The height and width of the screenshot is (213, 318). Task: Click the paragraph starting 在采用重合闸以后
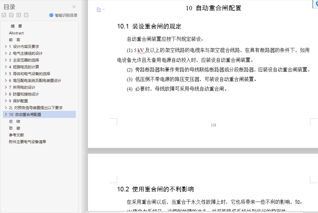point(215,202)
